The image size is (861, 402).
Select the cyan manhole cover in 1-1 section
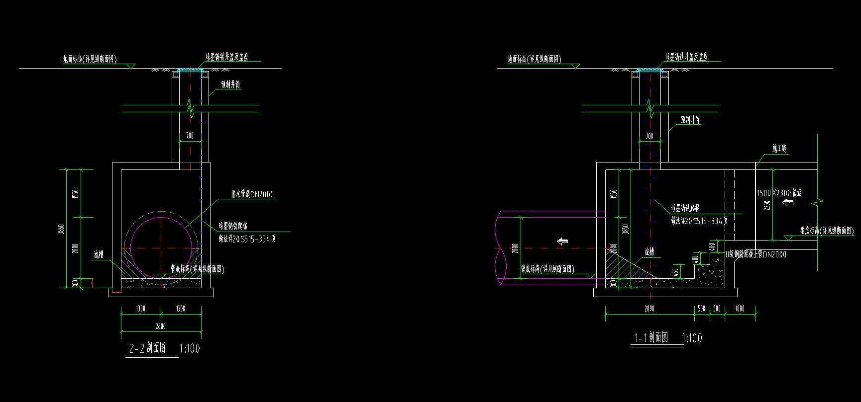tap(650, 71)
